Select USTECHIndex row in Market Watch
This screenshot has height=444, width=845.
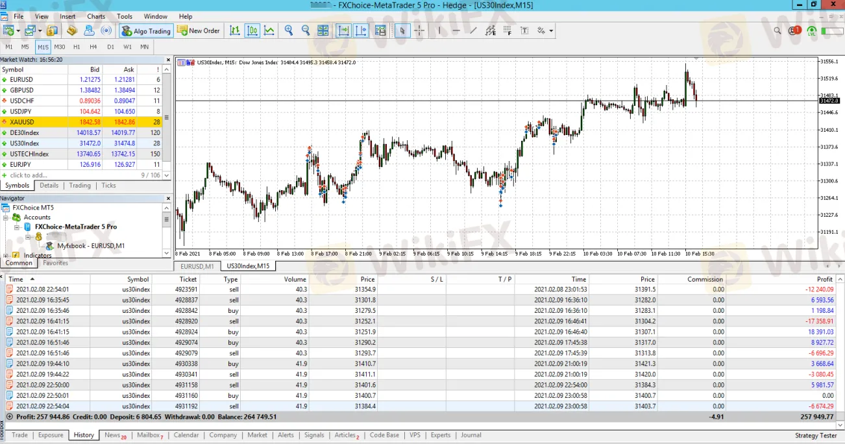click(x=80, y=154)
